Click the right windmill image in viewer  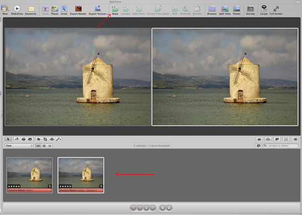pyautogui.click(x=225, y=77)
